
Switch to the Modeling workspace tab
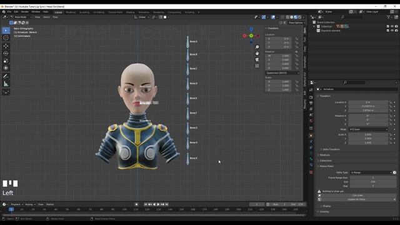click(x=71, y=12)
